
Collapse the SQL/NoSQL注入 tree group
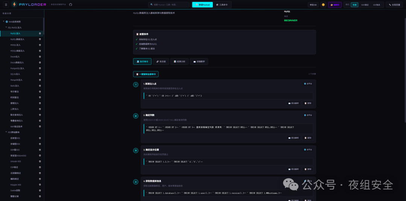click(6, 27)
